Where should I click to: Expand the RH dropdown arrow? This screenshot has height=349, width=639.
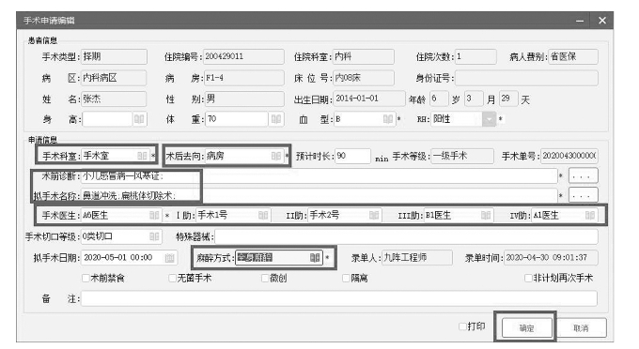pyautogui.click(x=489, y=119)
